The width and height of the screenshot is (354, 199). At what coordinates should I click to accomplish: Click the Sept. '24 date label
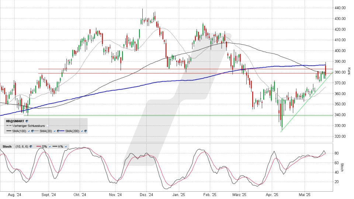pos(49,195)
